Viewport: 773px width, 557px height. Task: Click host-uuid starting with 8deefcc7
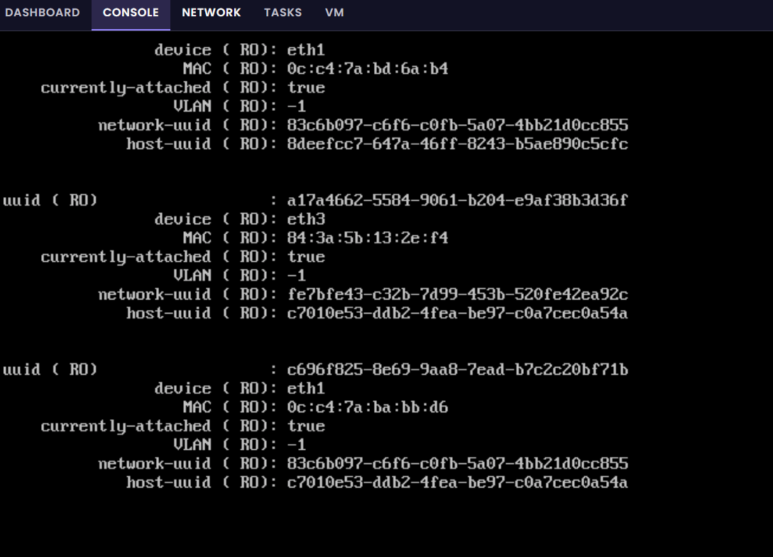coord(458,144)
